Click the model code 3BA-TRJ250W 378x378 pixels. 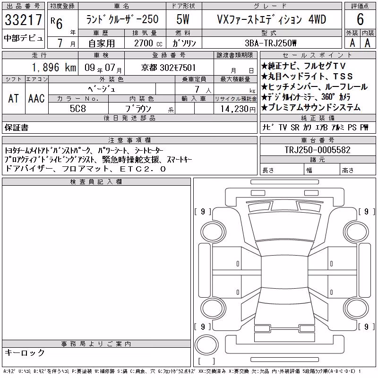(x=270, y=43)
